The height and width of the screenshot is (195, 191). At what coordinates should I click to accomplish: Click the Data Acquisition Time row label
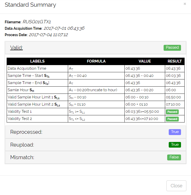pyautogui.click(x=27, y=68)
